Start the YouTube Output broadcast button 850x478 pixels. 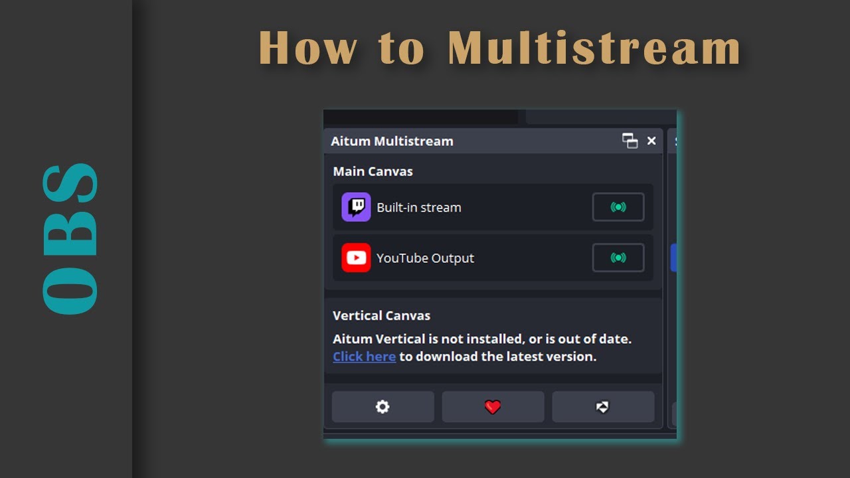618,258
